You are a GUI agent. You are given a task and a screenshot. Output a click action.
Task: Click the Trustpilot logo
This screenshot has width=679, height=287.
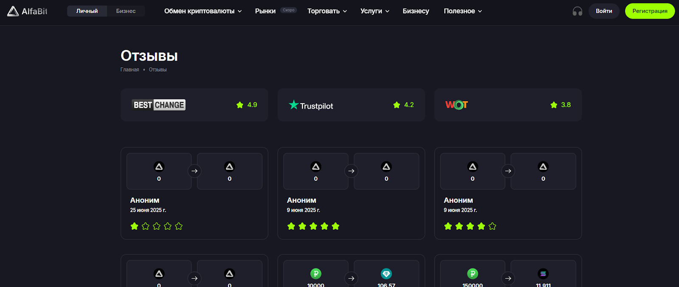[x=311, y=105]
